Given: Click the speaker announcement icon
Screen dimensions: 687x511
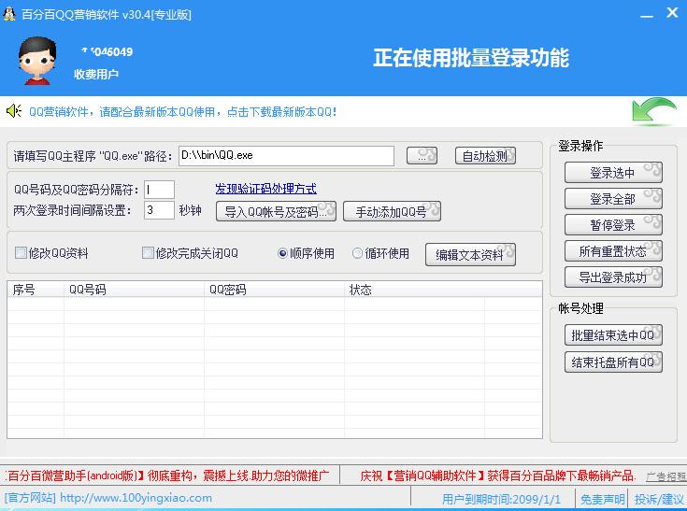Looking at the screenshot, I should [14, 111].
